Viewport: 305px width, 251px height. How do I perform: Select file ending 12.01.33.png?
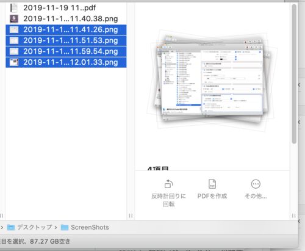(66, 62)
